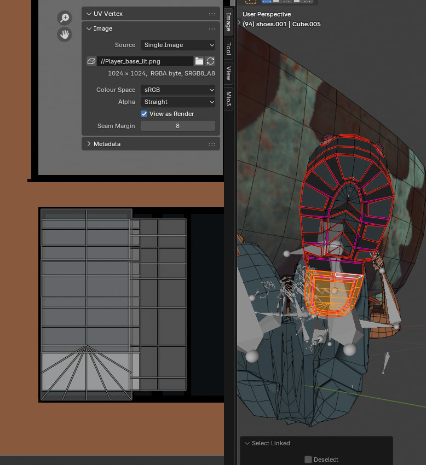
Task: Click the Seam Margin value field
Action: coord(178,126)
